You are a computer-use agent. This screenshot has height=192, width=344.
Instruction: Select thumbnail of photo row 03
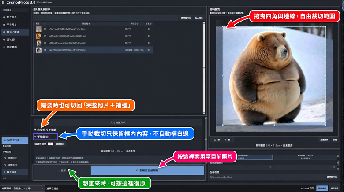click(x=39, y=43)
